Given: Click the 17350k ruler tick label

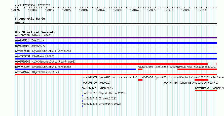Looking at the screenshot, I should point(203,10).
